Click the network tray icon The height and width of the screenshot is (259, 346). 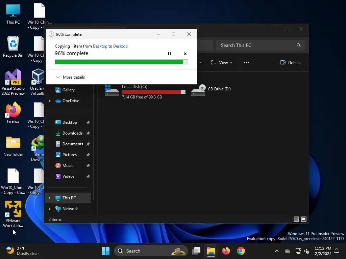pyautogui.click(x=298, y=251)
